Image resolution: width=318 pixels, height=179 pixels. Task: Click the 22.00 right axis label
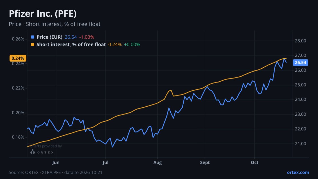[x=301, y=129]
